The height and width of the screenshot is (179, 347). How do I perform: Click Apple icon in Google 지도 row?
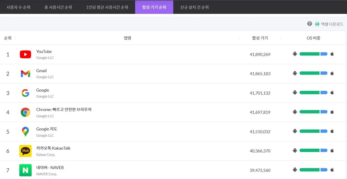click(332, 131)
